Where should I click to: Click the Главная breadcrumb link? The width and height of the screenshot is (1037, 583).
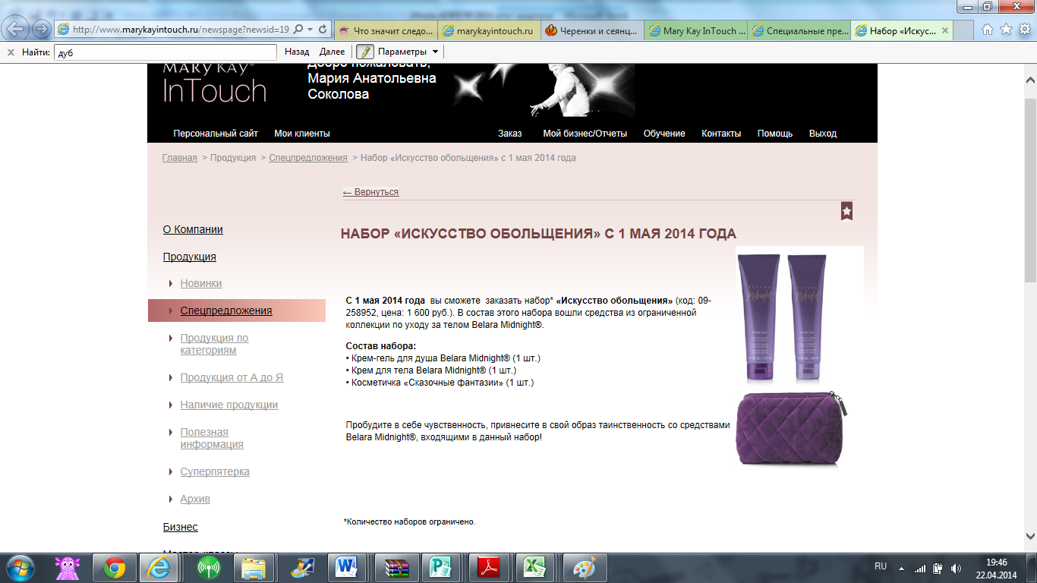(180, 158)
